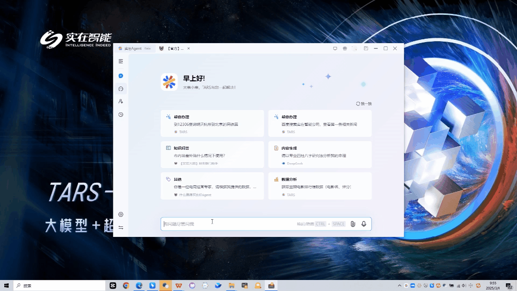The height and width of the screenshot is (291, 517).
Task: Select the 知识问答 suggestion card
Action: tap(212, 154)
